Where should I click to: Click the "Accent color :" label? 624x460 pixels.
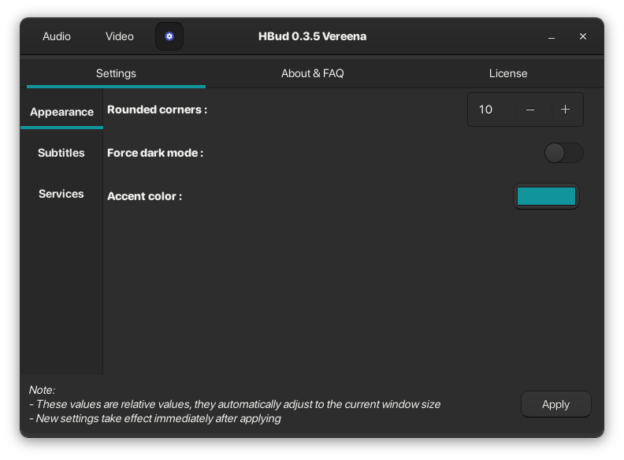click(x=144, y=196)
